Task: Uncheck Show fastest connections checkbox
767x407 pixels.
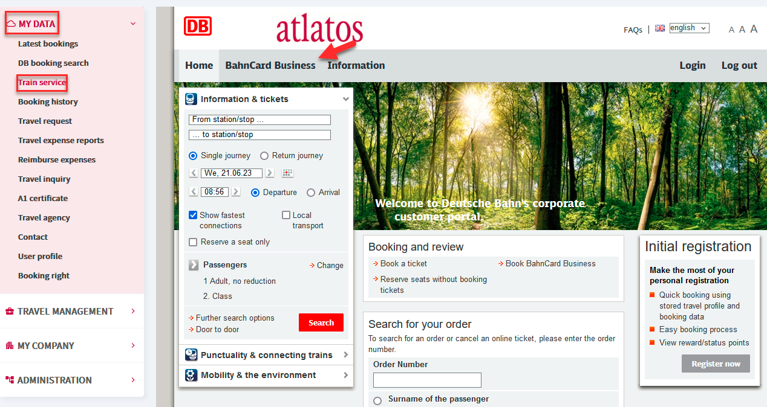Action: pyautogui.click(x=193, y=215)
